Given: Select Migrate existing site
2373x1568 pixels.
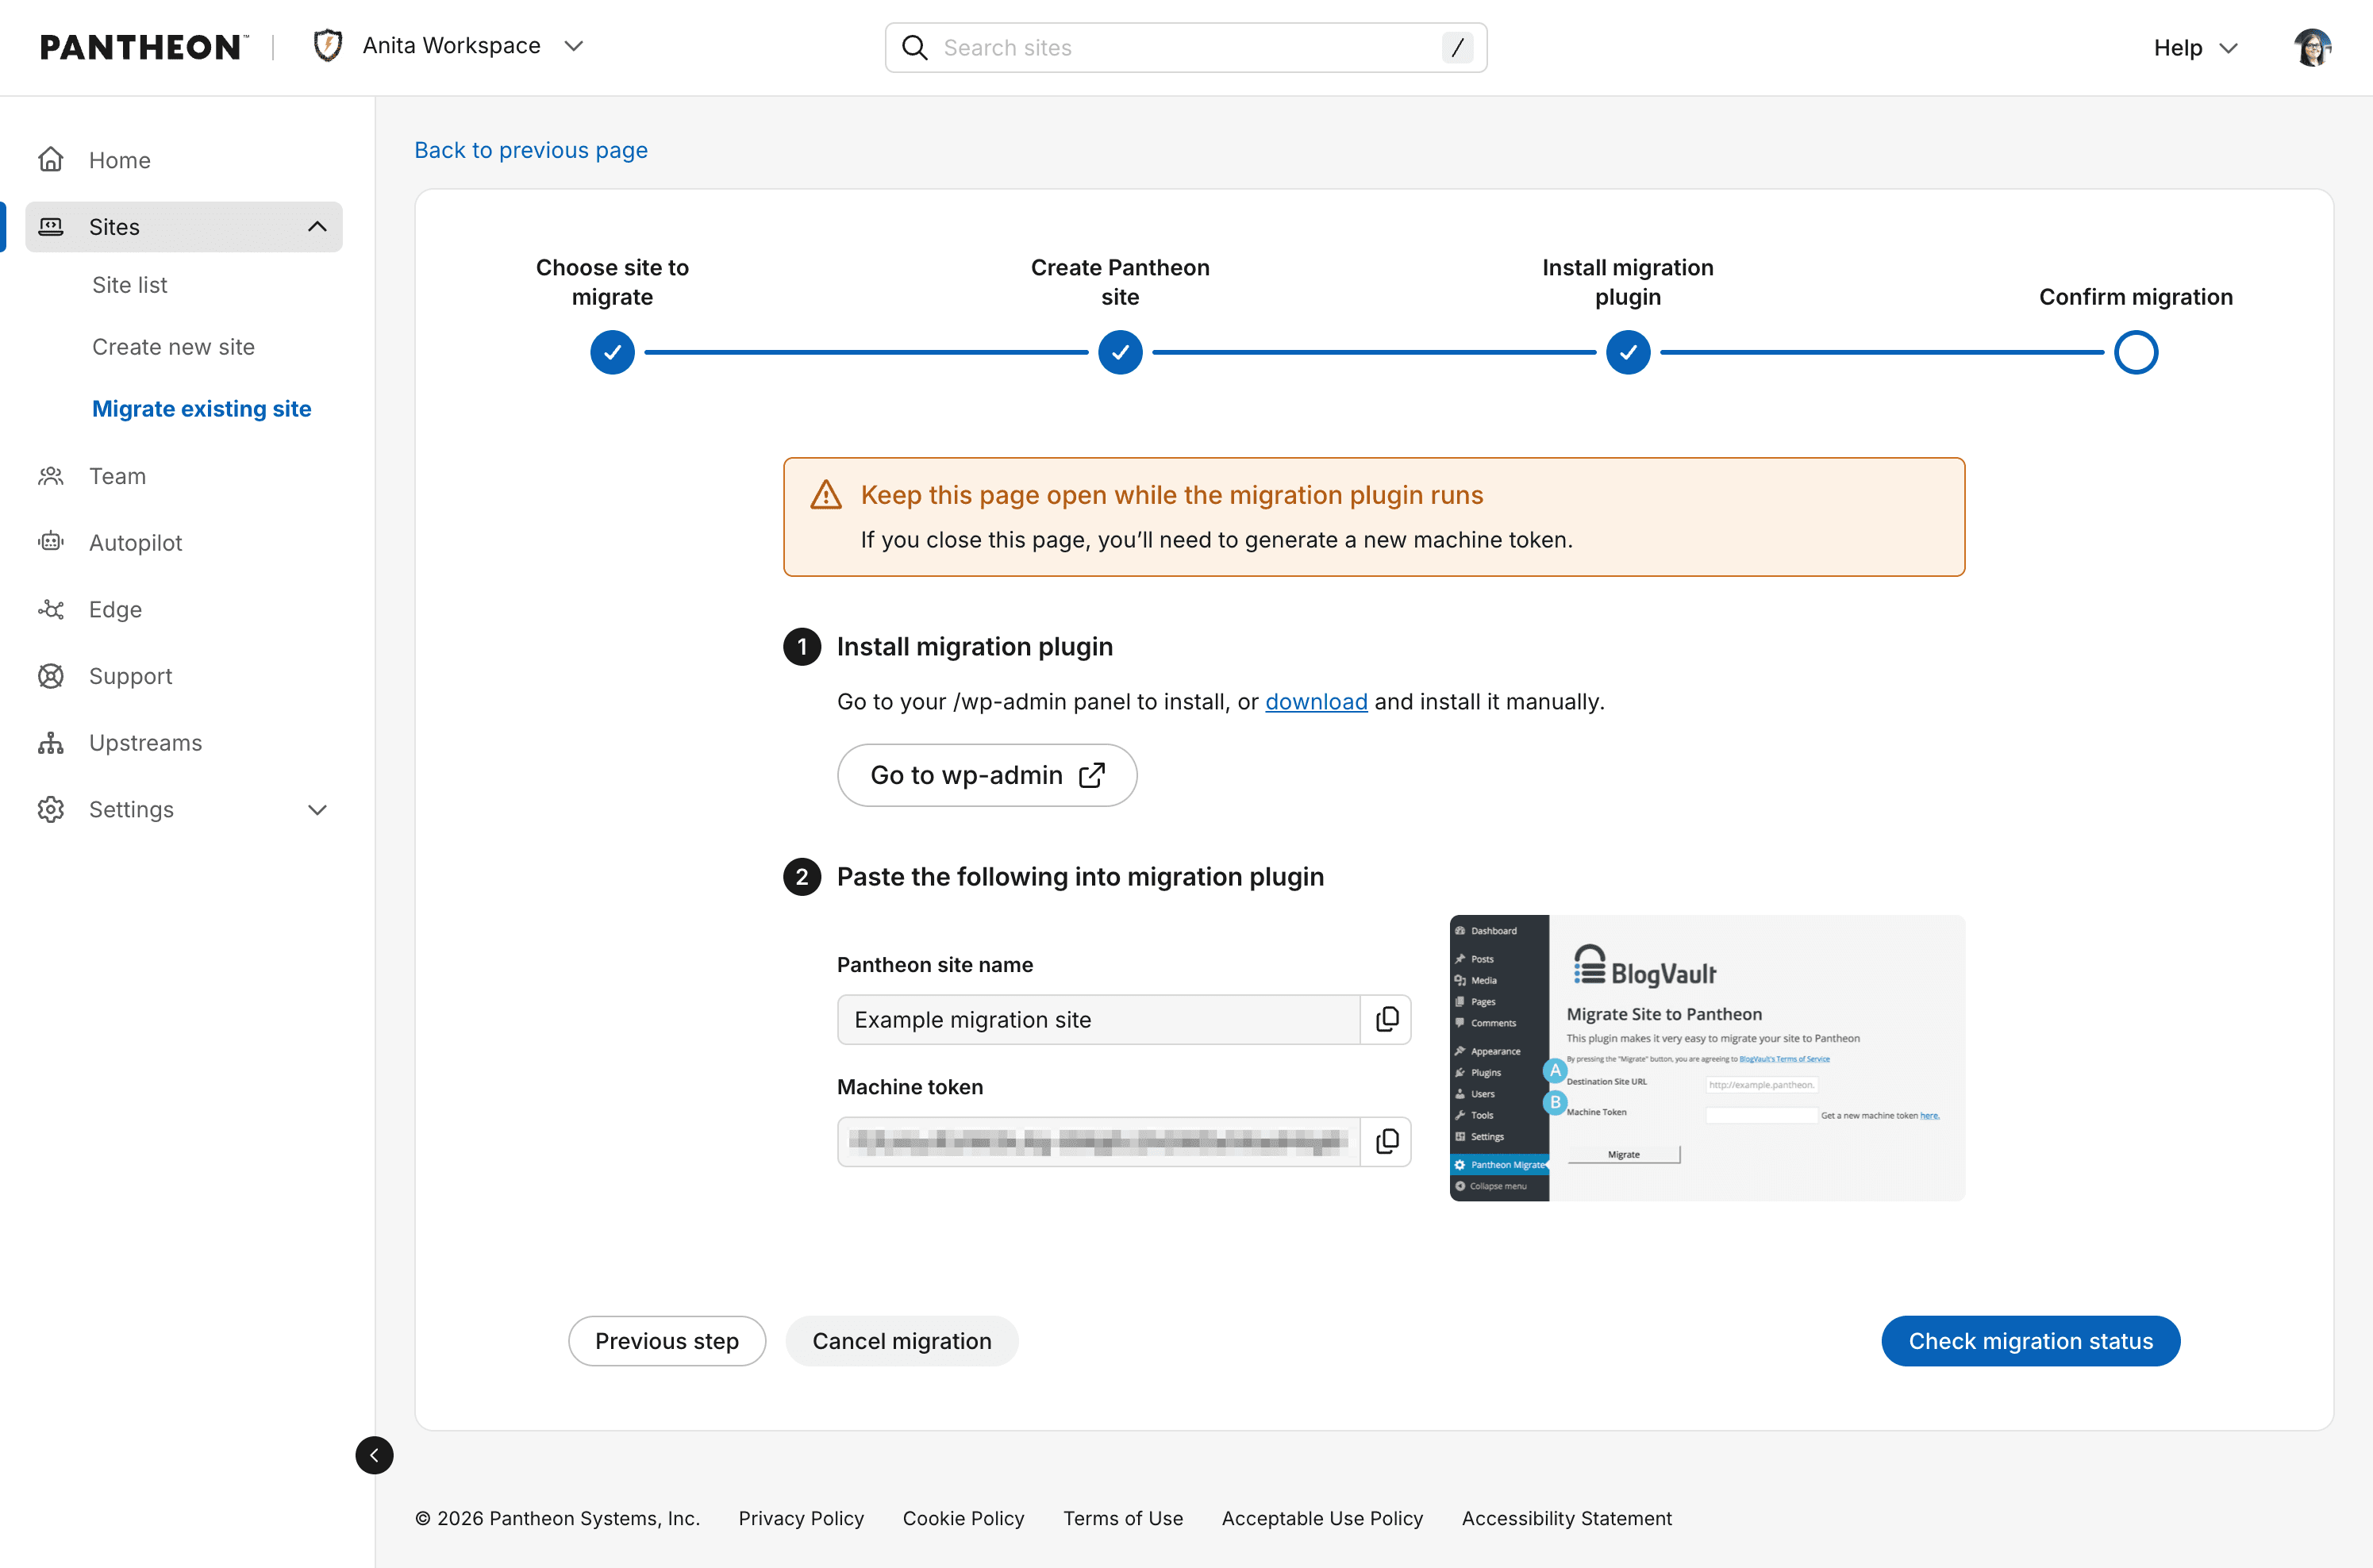Looking at the screenshot, I should point(202,409).
